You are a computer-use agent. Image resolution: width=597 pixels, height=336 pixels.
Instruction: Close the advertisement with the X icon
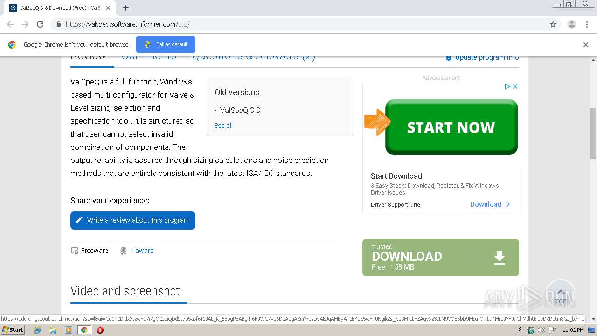pyautogui.click(x=515, y=86)
